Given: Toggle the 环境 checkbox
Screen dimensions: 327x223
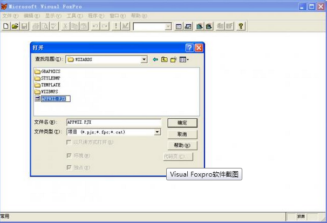Looking at the screenshot, I should pos(69,156).
